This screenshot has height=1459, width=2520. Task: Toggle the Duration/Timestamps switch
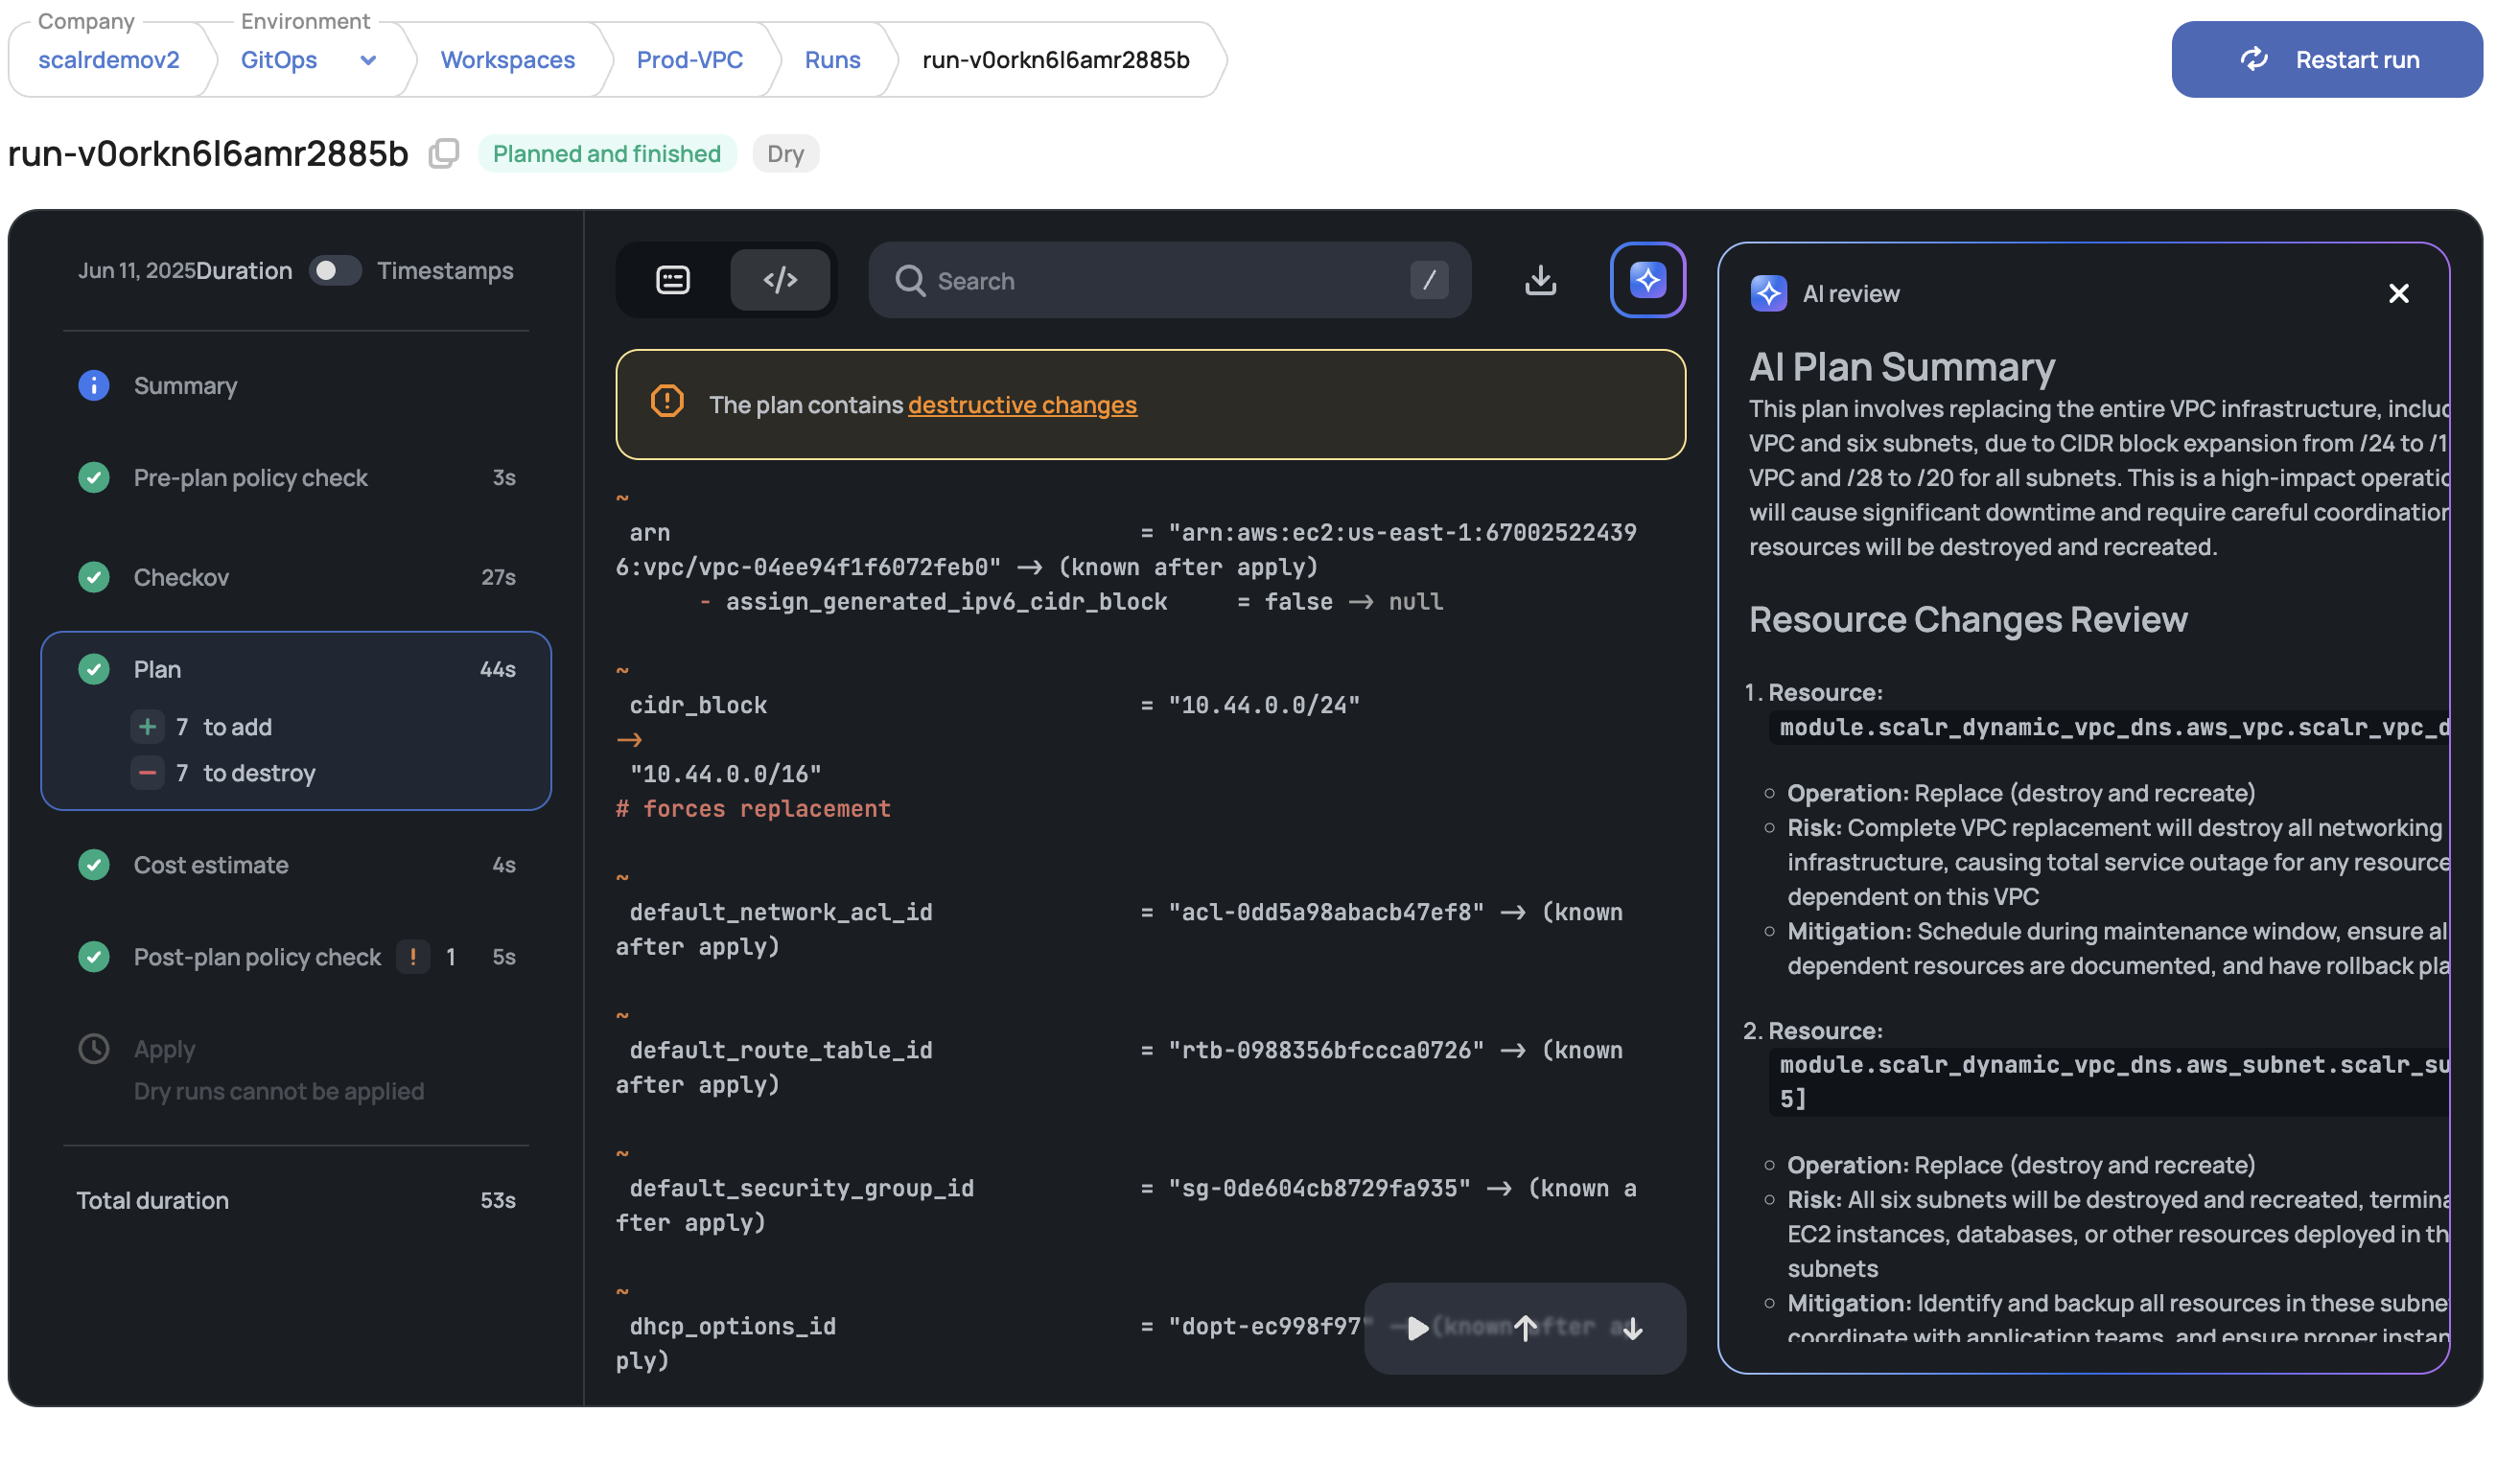(x=334, y=271)
